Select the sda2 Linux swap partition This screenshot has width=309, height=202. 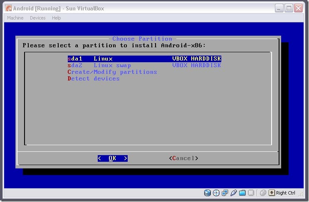click(144, 66)
